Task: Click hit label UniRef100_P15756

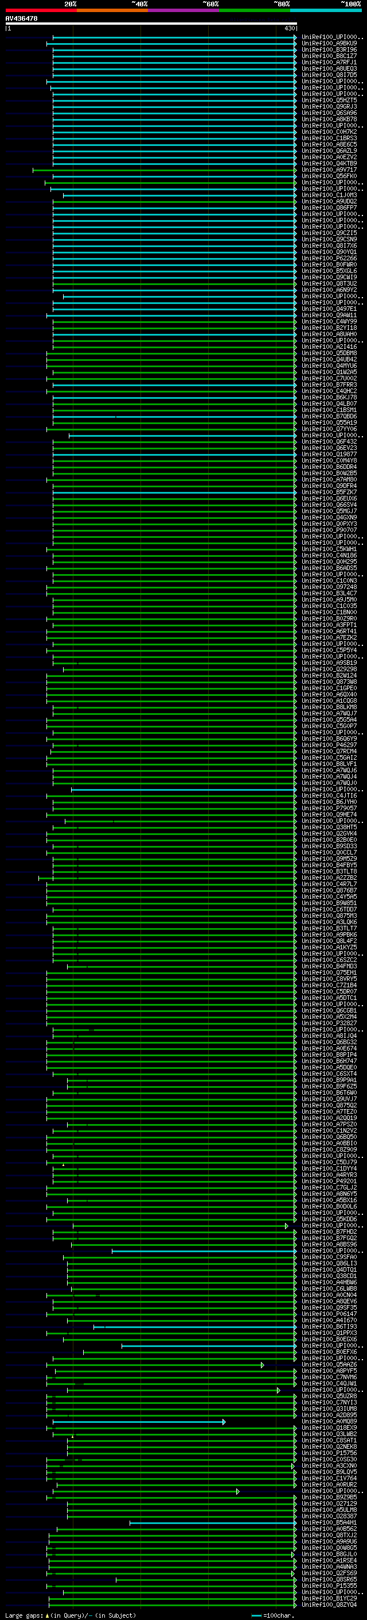Action: pyautogui.click(x=329, y=1453)
